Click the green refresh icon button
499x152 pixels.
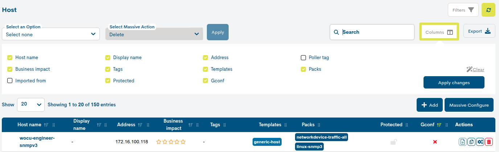click(488, 10)
